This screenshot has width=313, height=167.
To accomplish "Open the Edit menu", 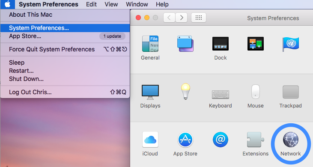I will click(92, 4).
